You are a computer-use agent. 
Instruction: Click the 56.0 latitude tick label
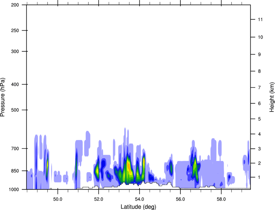[x=180, y=199]
